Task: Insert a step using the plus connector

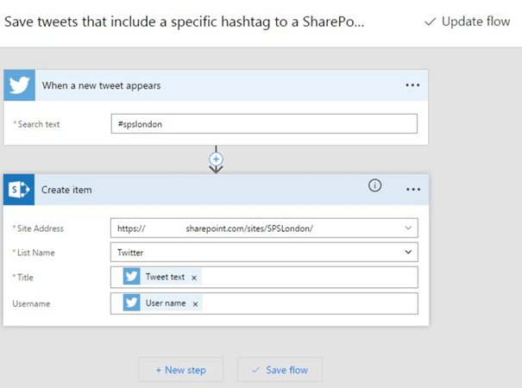Action: [x=217, y=159]
